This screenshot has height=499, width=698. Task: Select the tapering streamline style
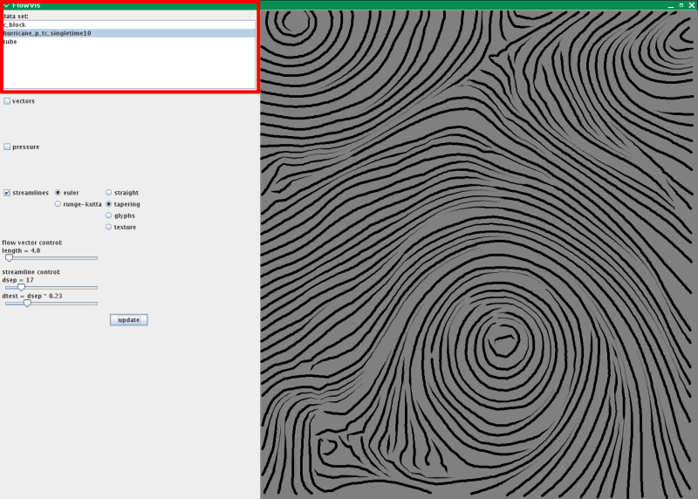tap(109, 204)
